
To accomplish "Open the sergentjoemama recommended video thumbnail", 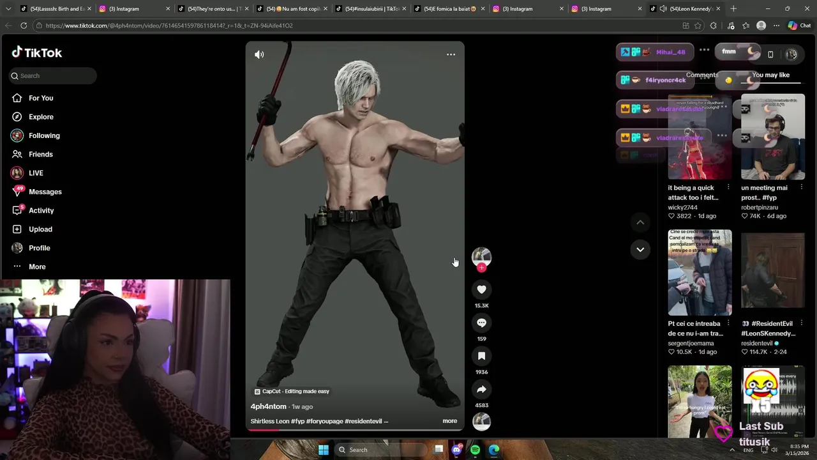I will (x=700, y=273).
